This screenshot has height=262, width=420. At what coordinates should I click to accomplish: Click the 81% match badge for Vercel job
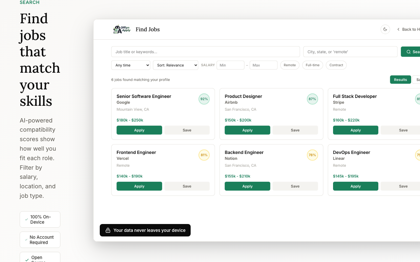point(204,155)
